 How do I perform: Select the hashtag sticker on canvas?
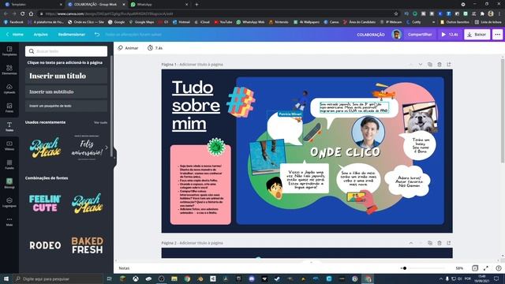click(241, 101)
